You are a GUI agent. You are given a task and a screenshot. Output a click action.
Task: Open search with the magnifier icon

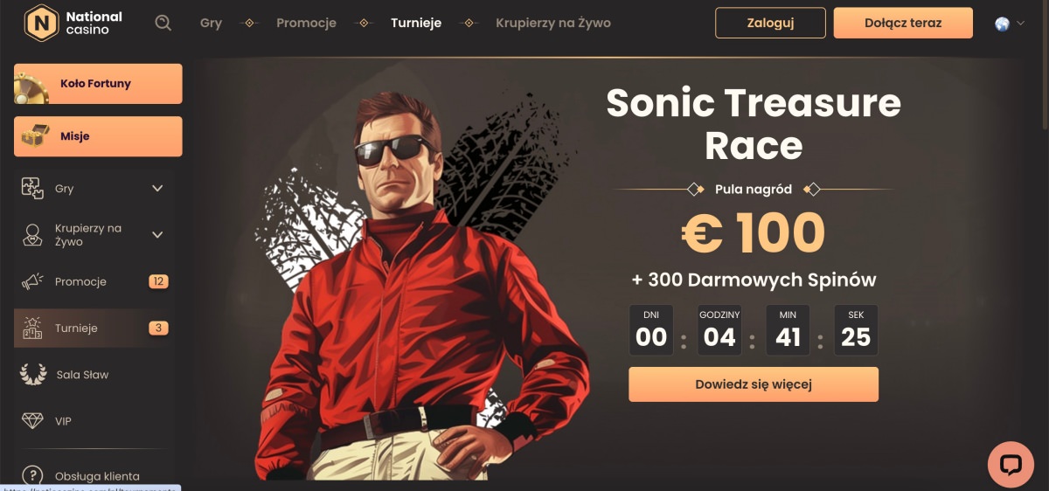[x=163, y=23]
